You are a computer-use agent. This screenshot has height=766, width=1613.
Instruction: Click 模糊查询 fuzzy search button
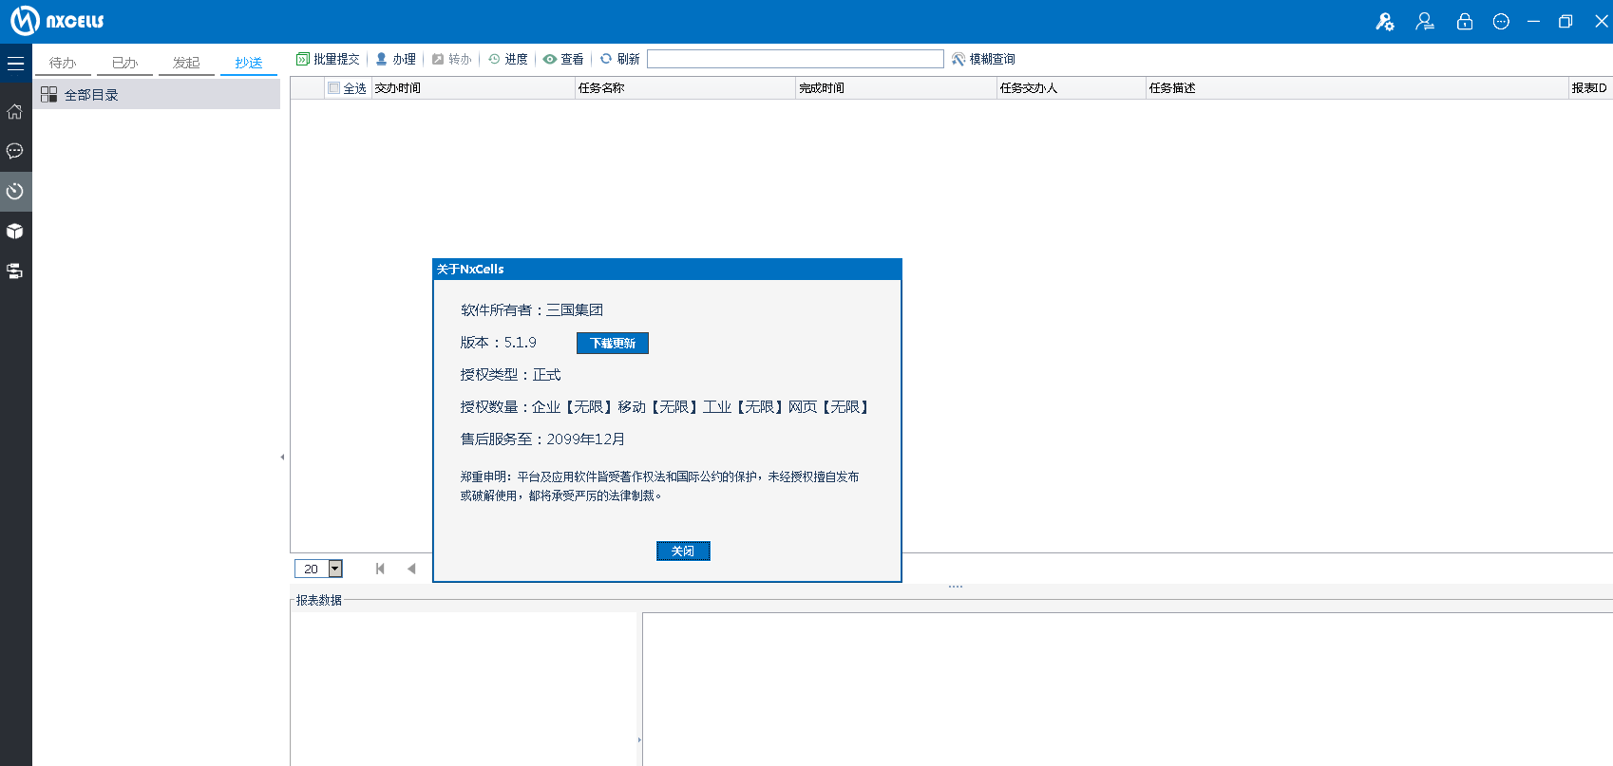click(983, 59)
